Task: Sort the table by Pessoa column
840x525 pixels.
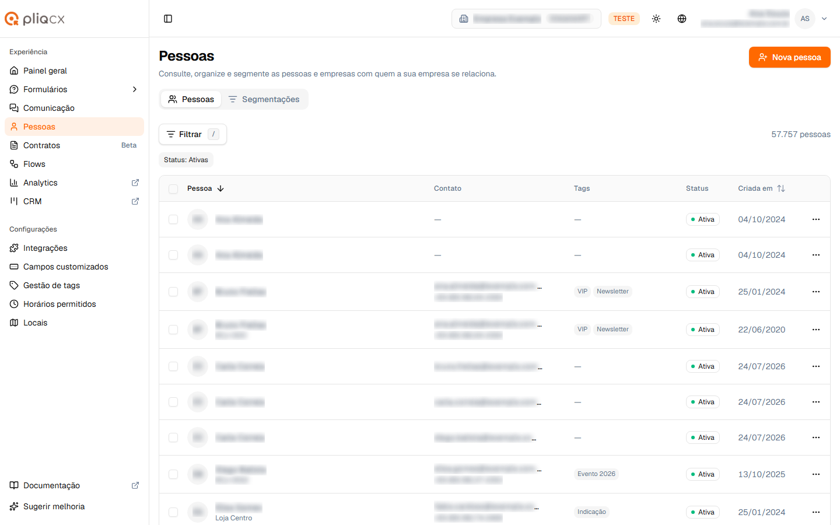Action: click(x=206, y=188)
